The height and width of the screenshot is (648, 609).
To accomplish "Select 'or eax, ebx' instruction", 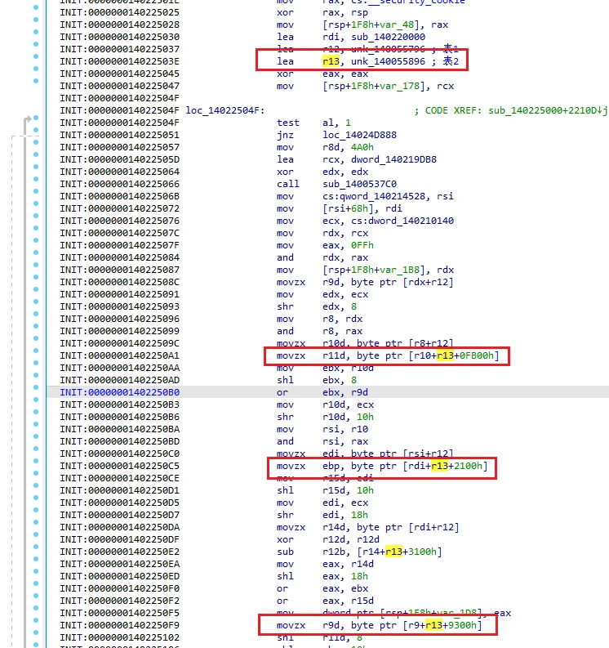I will pyautogui.click(x=322, y=588).
